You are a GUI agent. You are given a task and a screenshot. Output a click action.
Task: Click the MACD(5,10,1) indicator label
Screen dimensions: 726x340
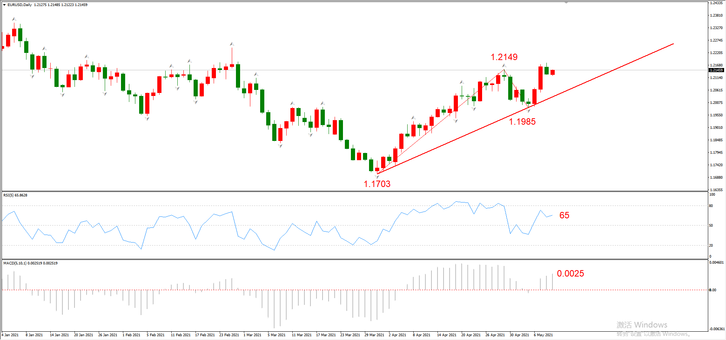(30, 263)
